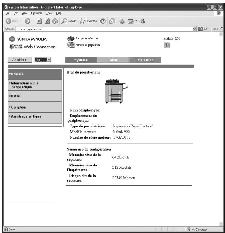
Task: Click the address bar field
Action: click(104, 29)
